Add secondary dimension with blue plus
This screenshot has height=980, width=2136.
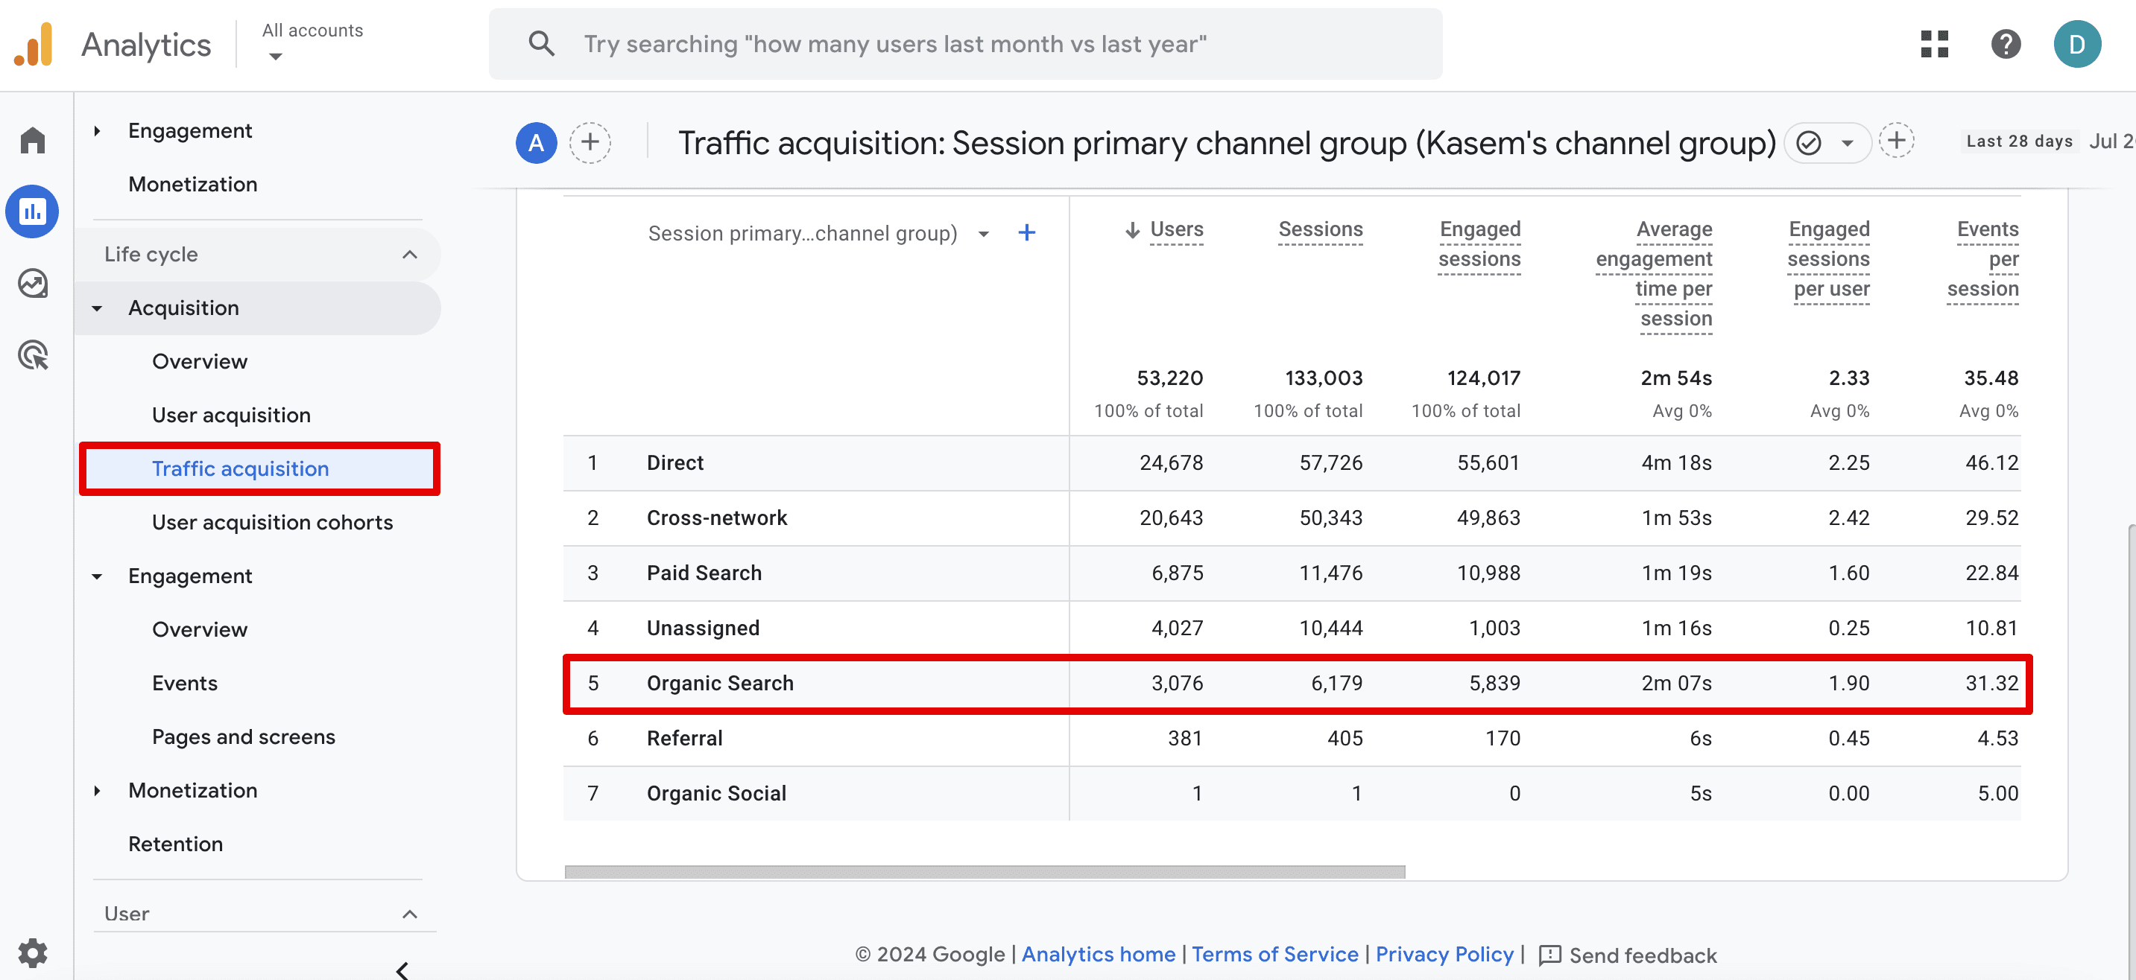tap(1026, 233)
